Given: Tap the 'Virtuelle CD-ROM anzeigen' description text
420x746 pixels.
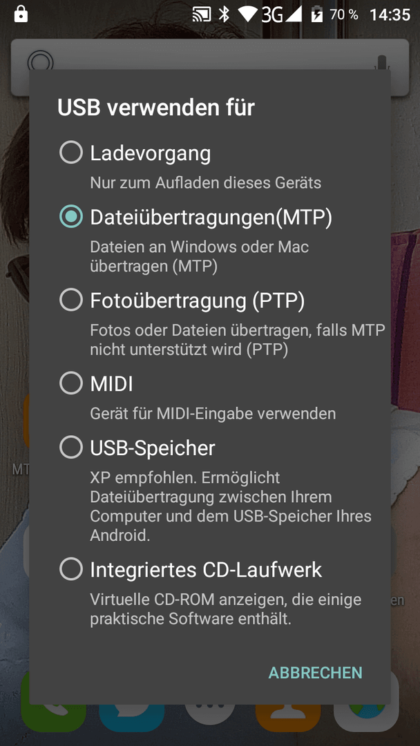Looking at the screenshot, I should tap(226, 609).
